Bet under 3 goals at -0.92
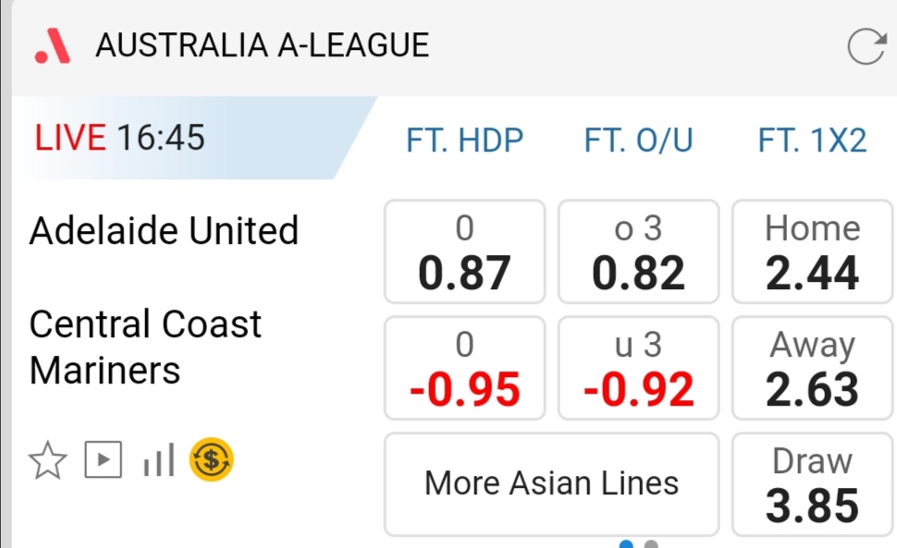Viewport: 897px width, 548px height. [x=638, y=368]
